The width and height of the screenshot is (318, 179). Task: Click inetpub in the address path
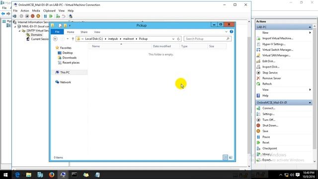[x=113, y=39]
